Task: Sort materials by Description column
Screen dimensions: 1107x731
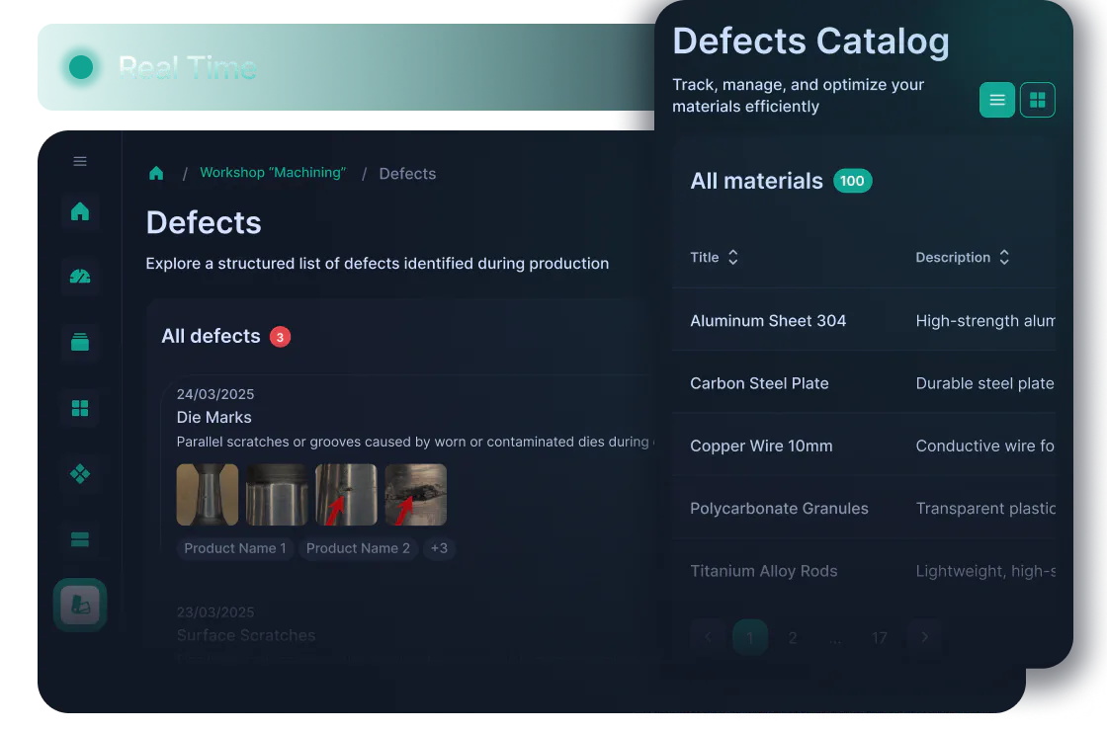Action: [963, 258]
